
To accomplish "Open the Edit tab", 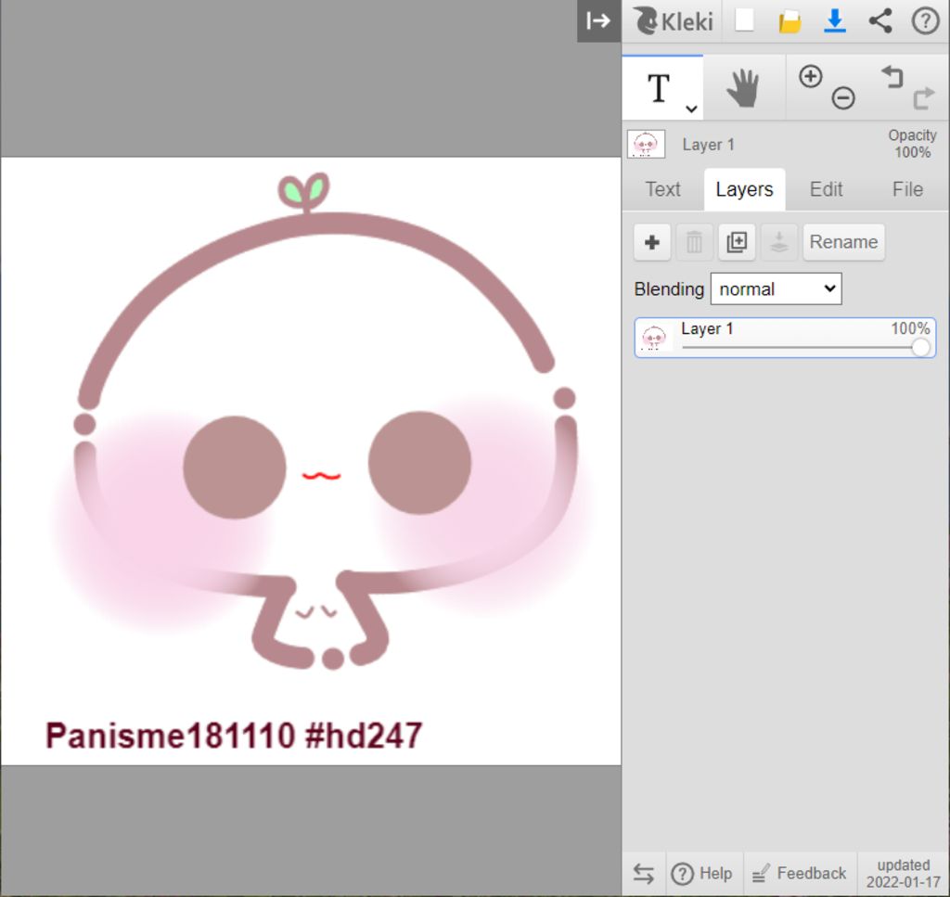I will 826,189.
